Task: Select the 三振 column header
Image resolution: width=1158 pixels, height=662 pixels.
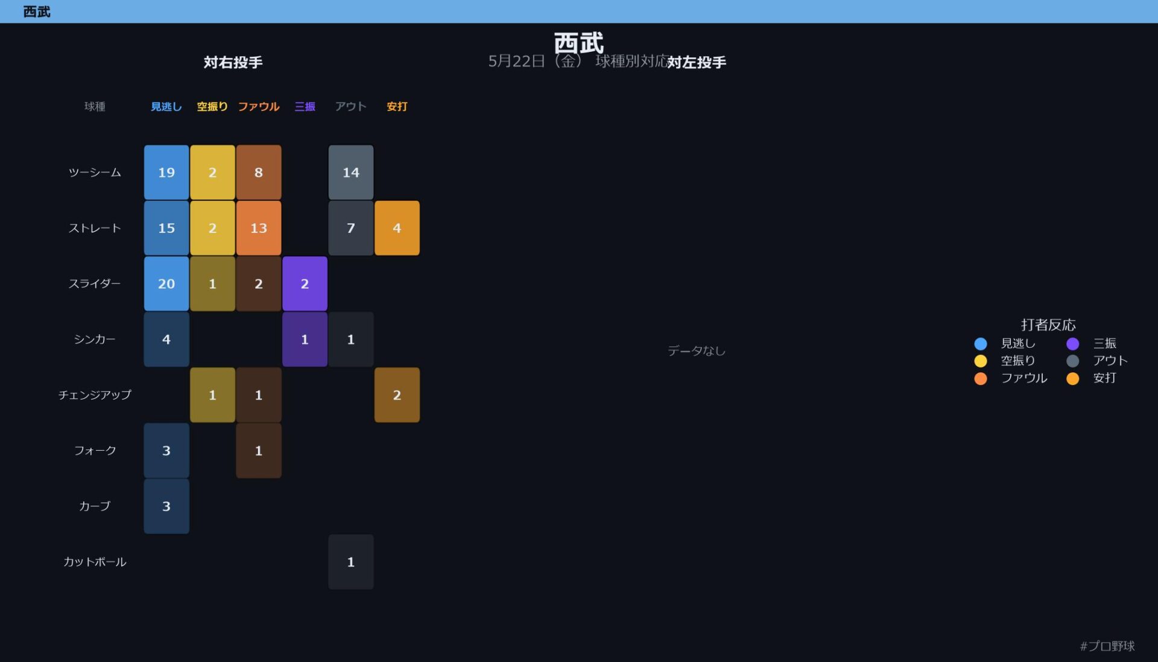Action: [x=305, y=107]
